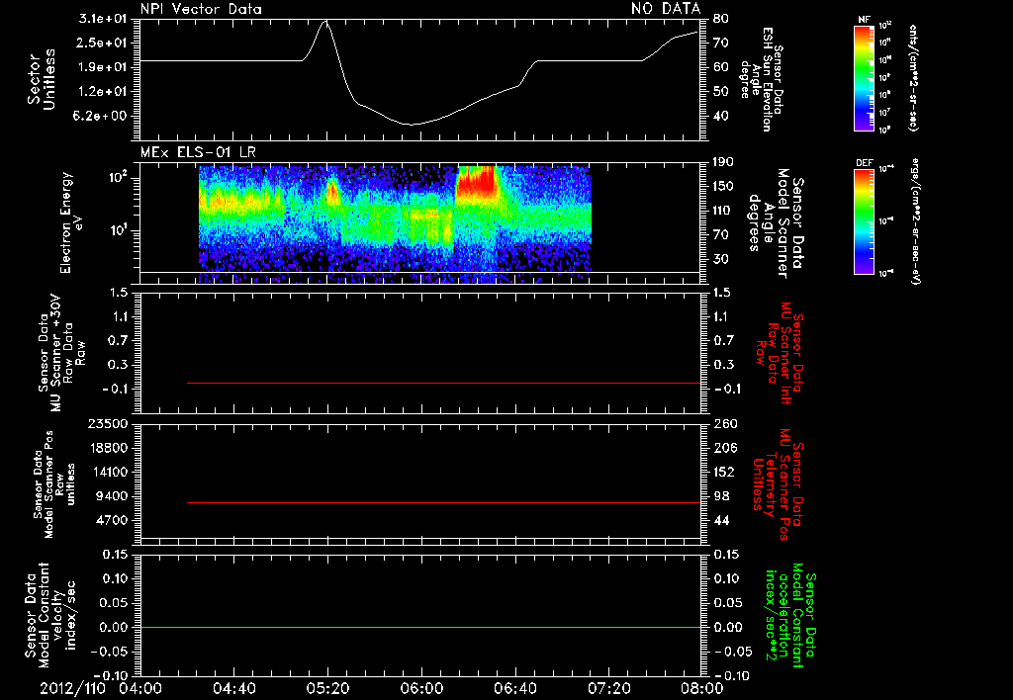Click the "110" scanner angle tick label
Viewport: 1013px width, 700px height.
tap(724, 211)
